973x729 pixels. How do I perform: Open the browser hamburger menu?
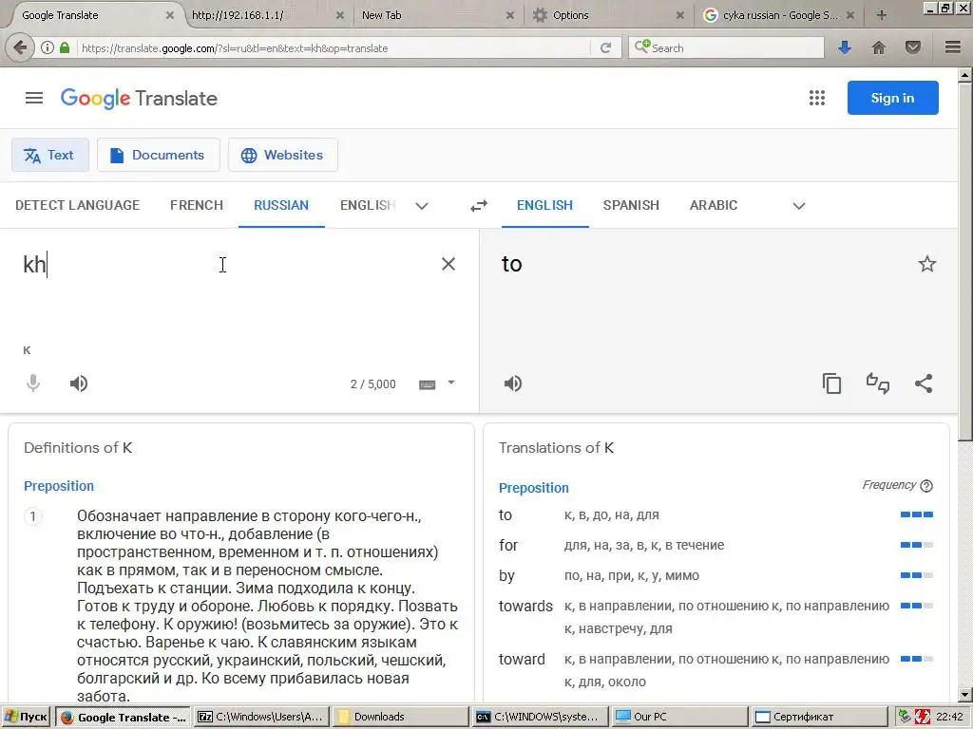[x=953, y=47]
